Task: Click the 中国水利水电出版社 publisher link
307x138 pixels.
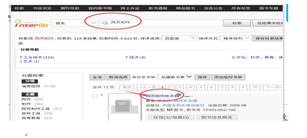Action: 184,105
